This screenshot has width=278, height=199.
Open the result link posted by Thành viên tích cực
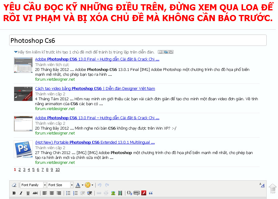click(x=97, y=59)
